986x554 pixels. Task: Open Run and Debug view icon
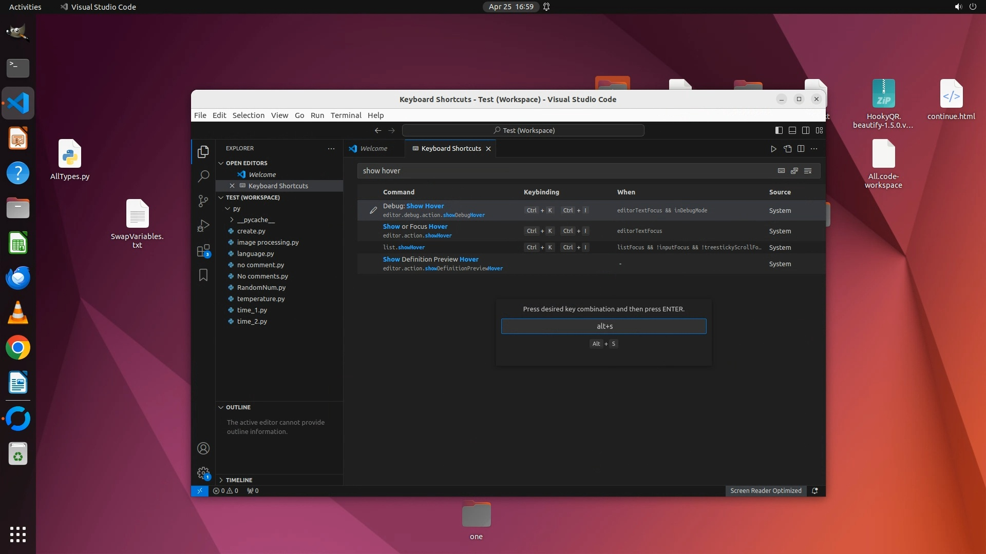click(x=203, y=226)
